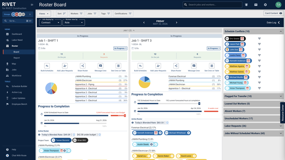Screen dimensions: 285x160
Task: Click SHIFT 3 forecasted hours progress slider handle
Action: 199,104
